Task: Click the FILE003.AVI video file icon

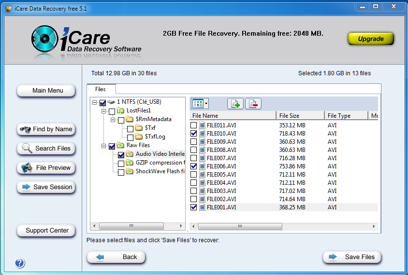Action: (x=202, y=191)
